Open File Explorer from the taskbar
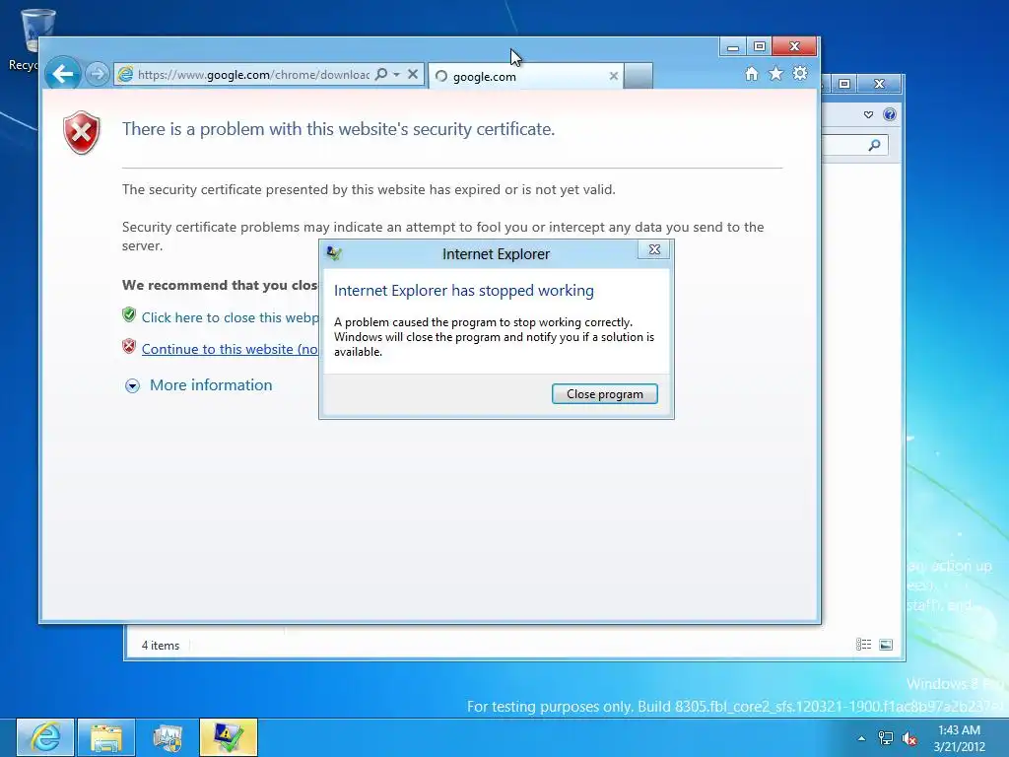 click(106, 737)
